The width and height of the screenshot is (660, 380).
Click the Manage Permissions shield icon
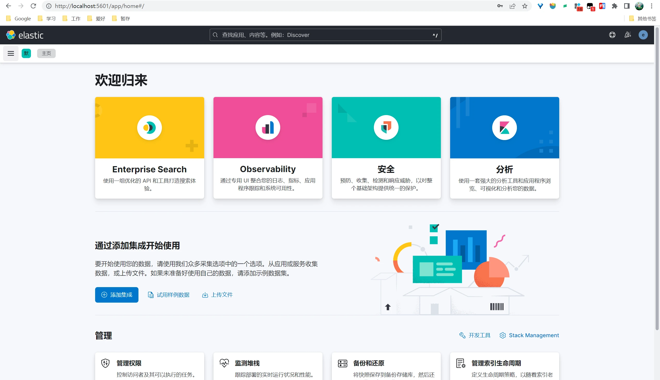(x=105, y=363)
